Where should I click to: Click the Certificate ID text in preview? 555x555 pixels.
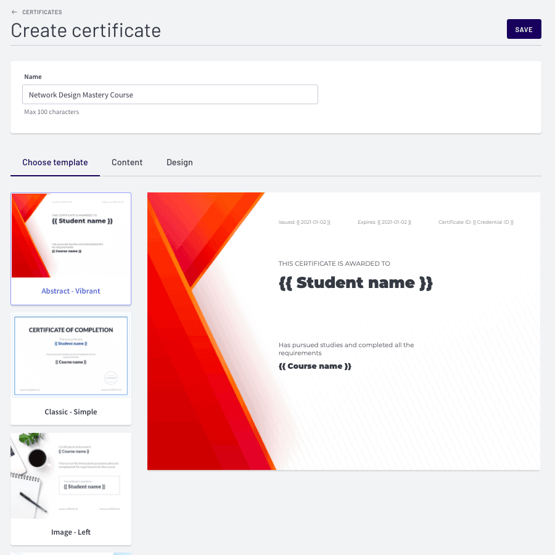coord(475,222)
